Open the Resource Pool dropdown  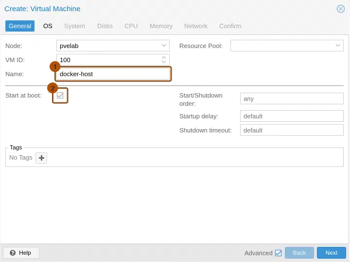tap(337, 46)
